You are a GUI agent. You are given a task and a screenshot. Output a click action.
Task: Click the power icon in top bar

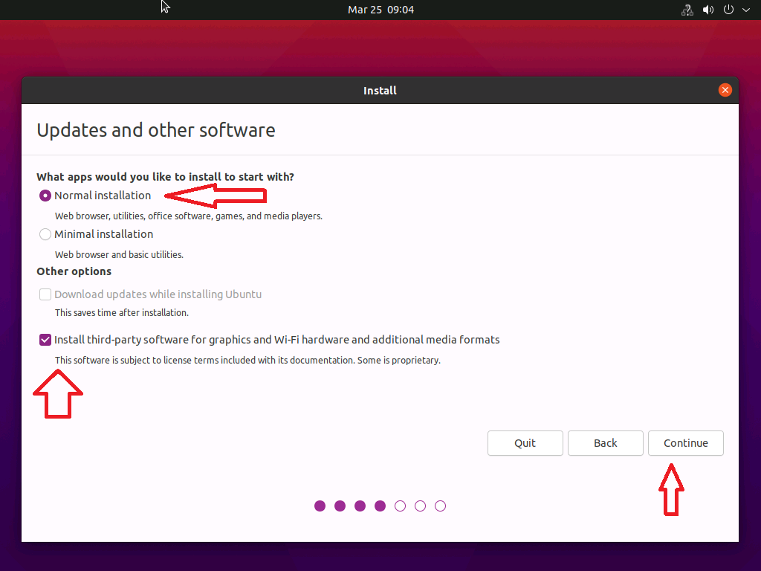pyautogui.click(x=729, y=10)
